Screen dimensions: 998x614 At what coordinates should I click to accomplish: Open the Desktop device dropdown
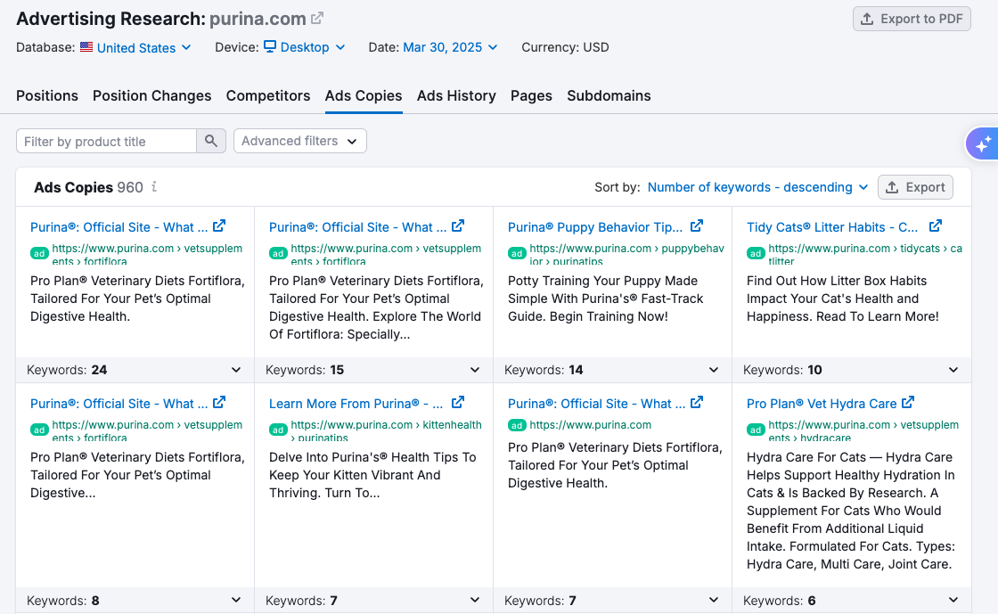(x=303, y=47)
